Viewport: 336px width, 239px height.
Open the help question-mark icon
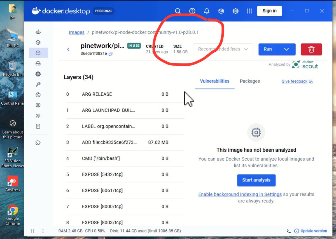pos(192,11)
